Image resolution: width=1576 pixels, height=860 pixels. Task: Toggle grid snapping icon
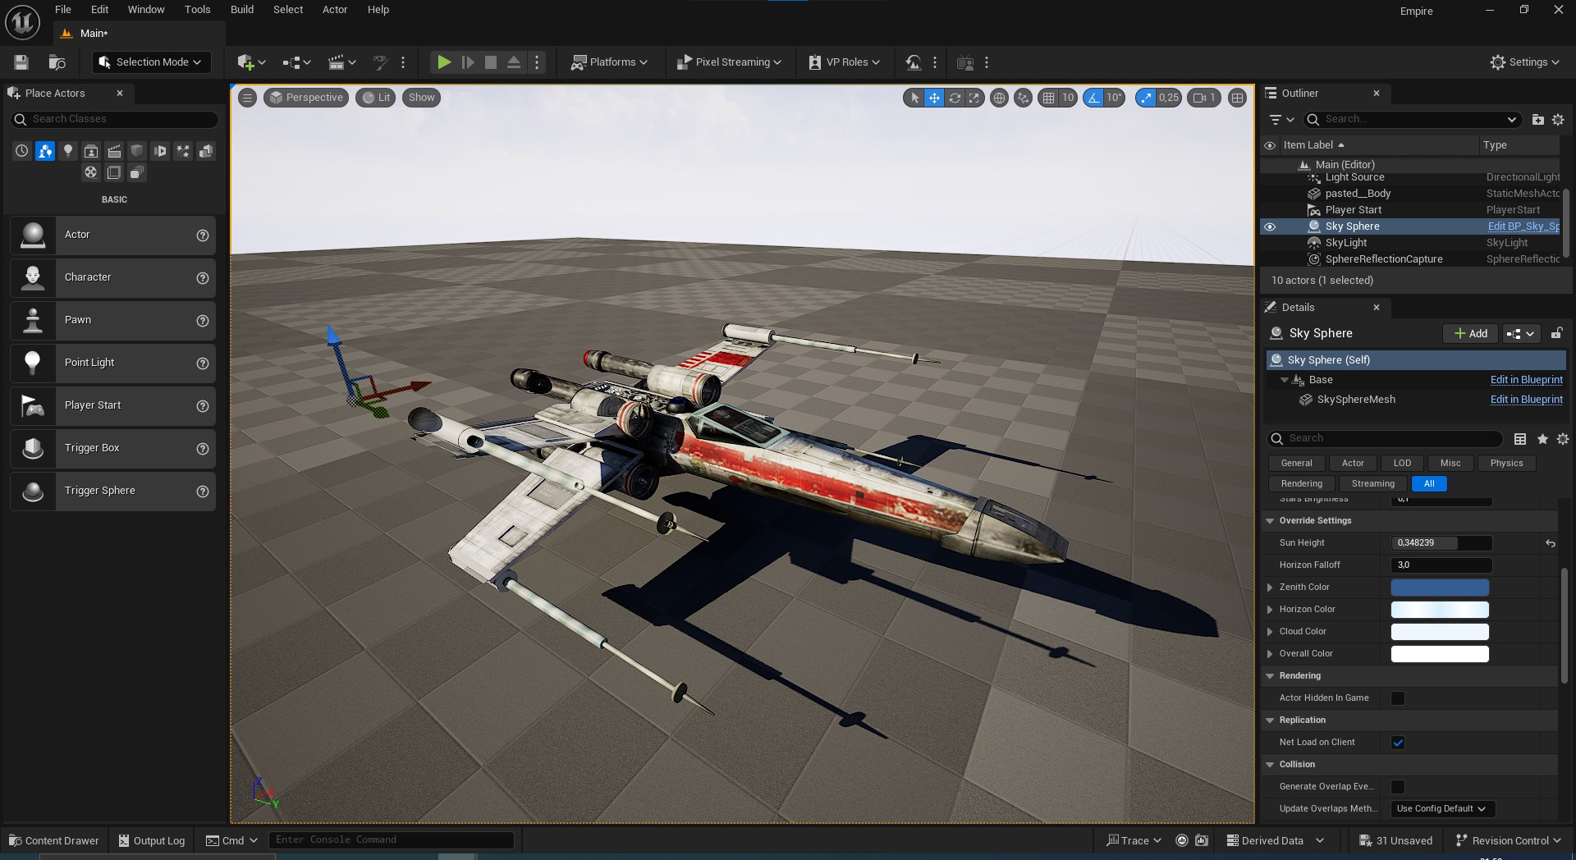tap(1048, 98)
